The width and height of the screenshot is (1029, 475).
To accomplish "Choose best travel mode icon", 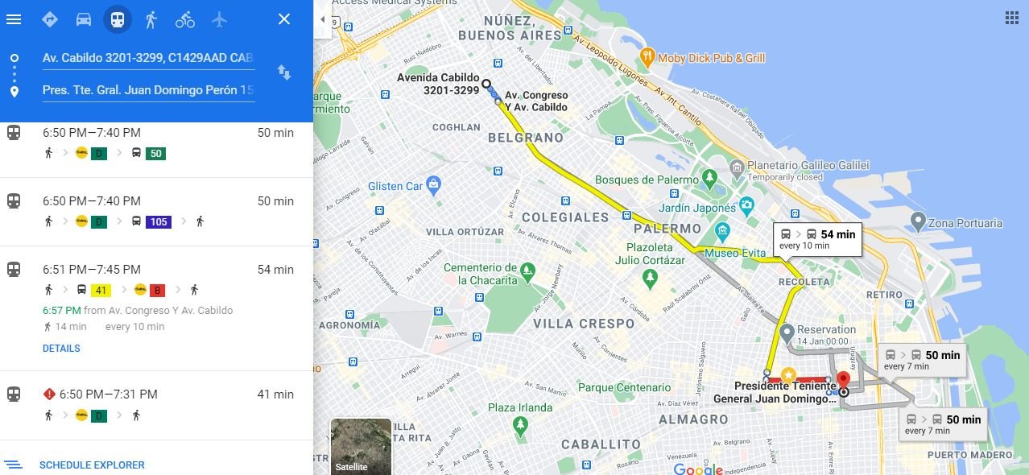I will click(x=50, y=19).
